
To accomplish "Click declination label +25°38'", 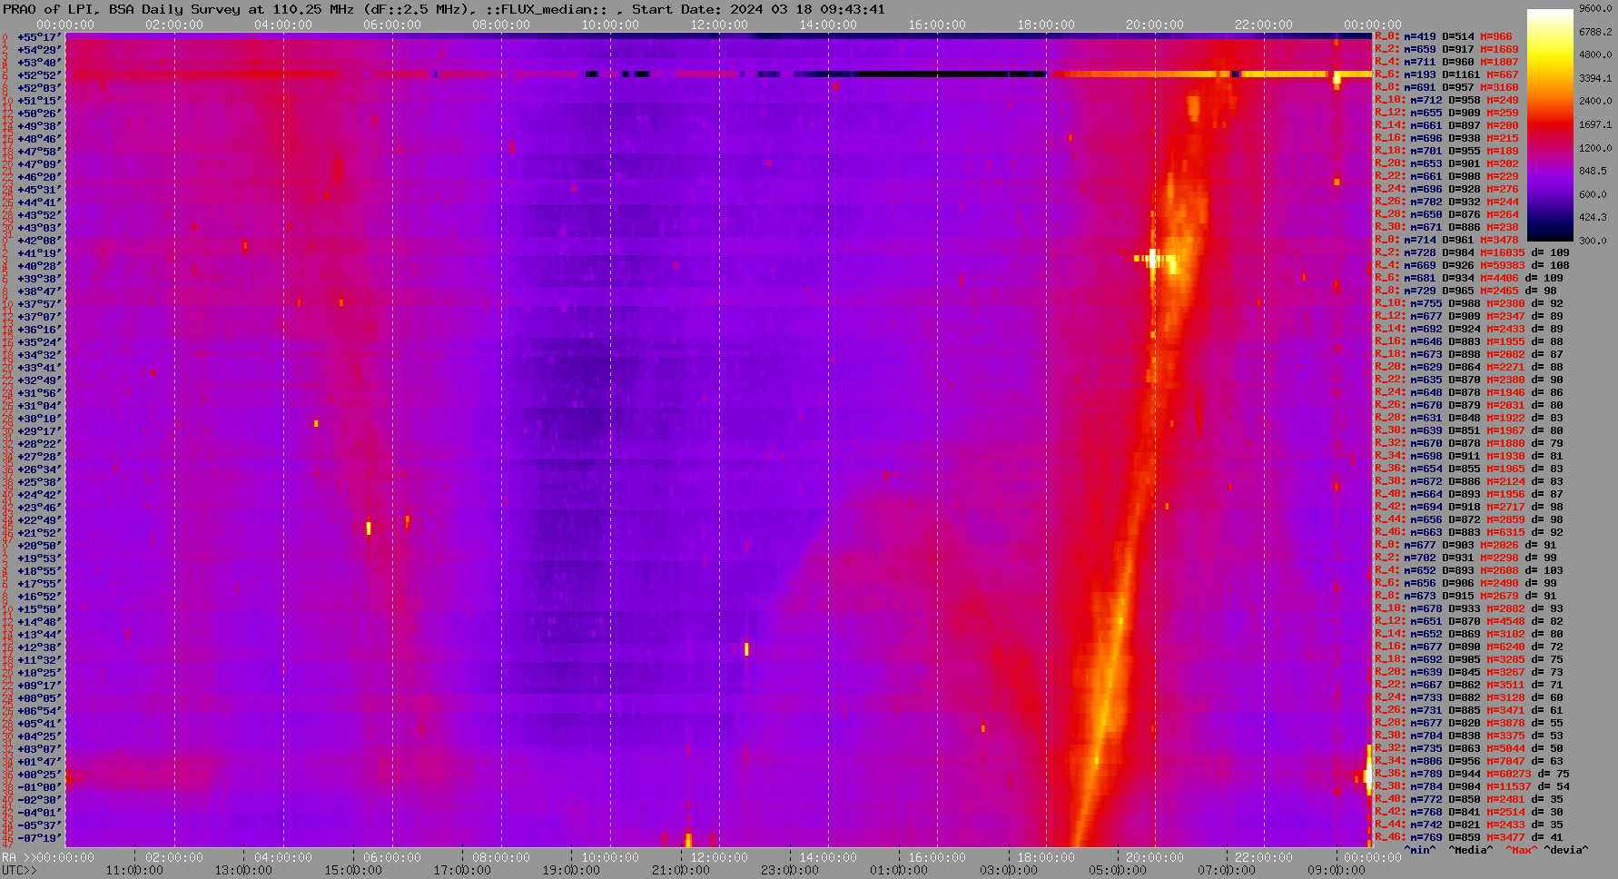I will [x=39, y=482].
